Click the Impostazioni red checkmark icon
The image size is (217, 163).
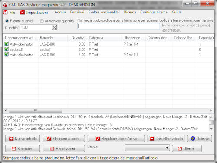pos(23,12)
